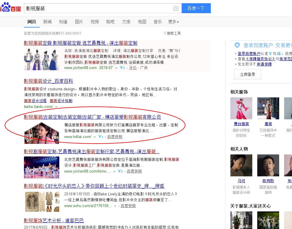Click V2 badge of yichen88.com/ktmo result

(x=120, y=171)
